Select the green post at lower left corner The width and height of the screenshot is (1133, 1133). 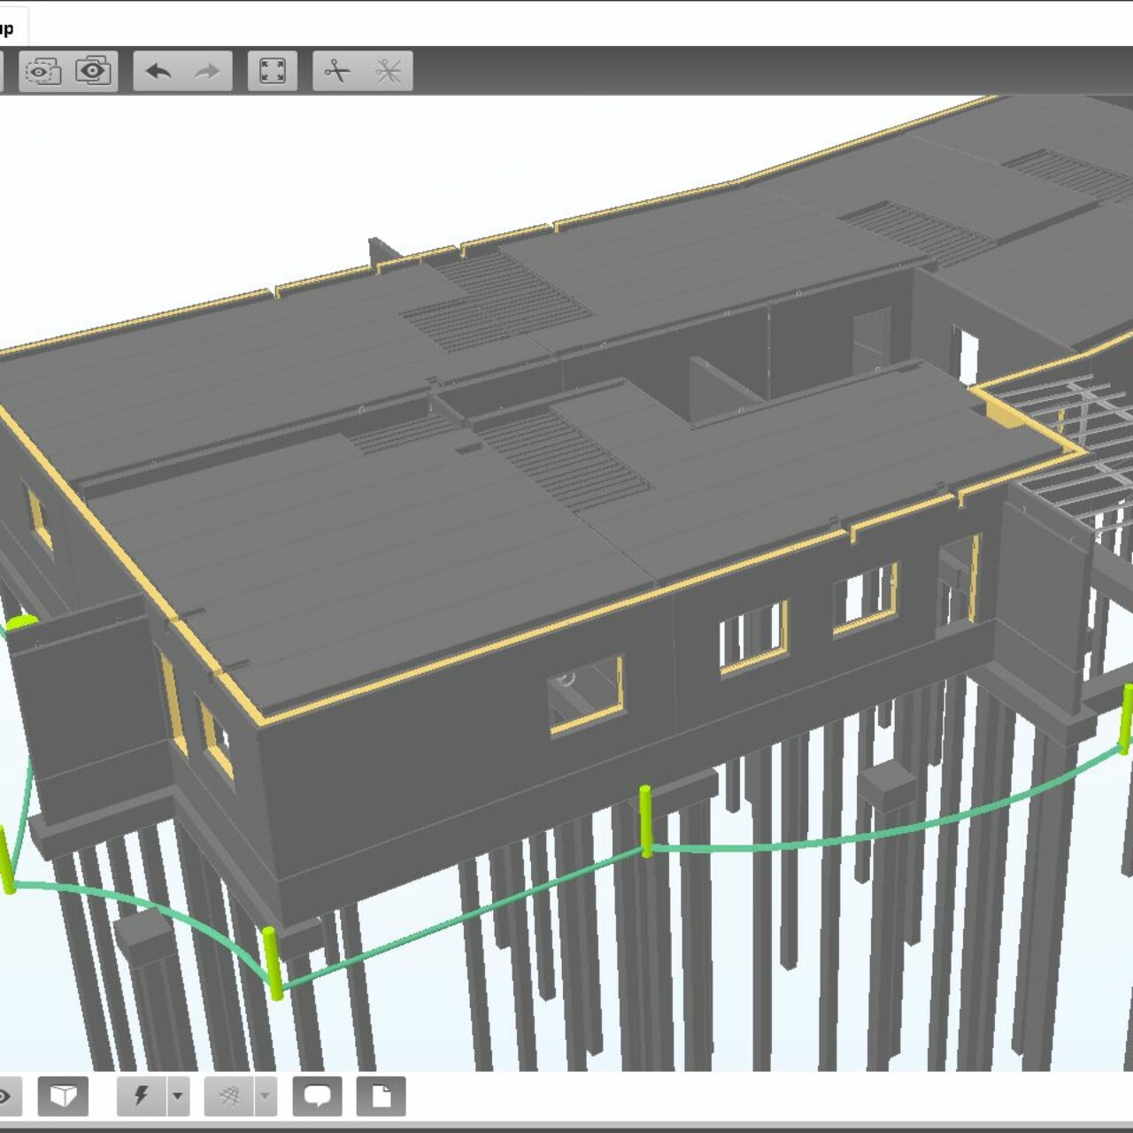click(274, 963)
